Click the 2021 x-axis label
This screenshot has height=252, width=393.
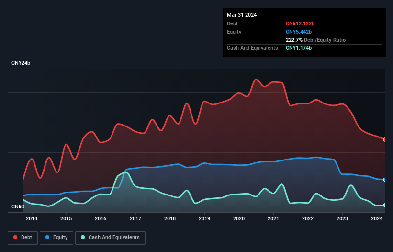[273, 218]
